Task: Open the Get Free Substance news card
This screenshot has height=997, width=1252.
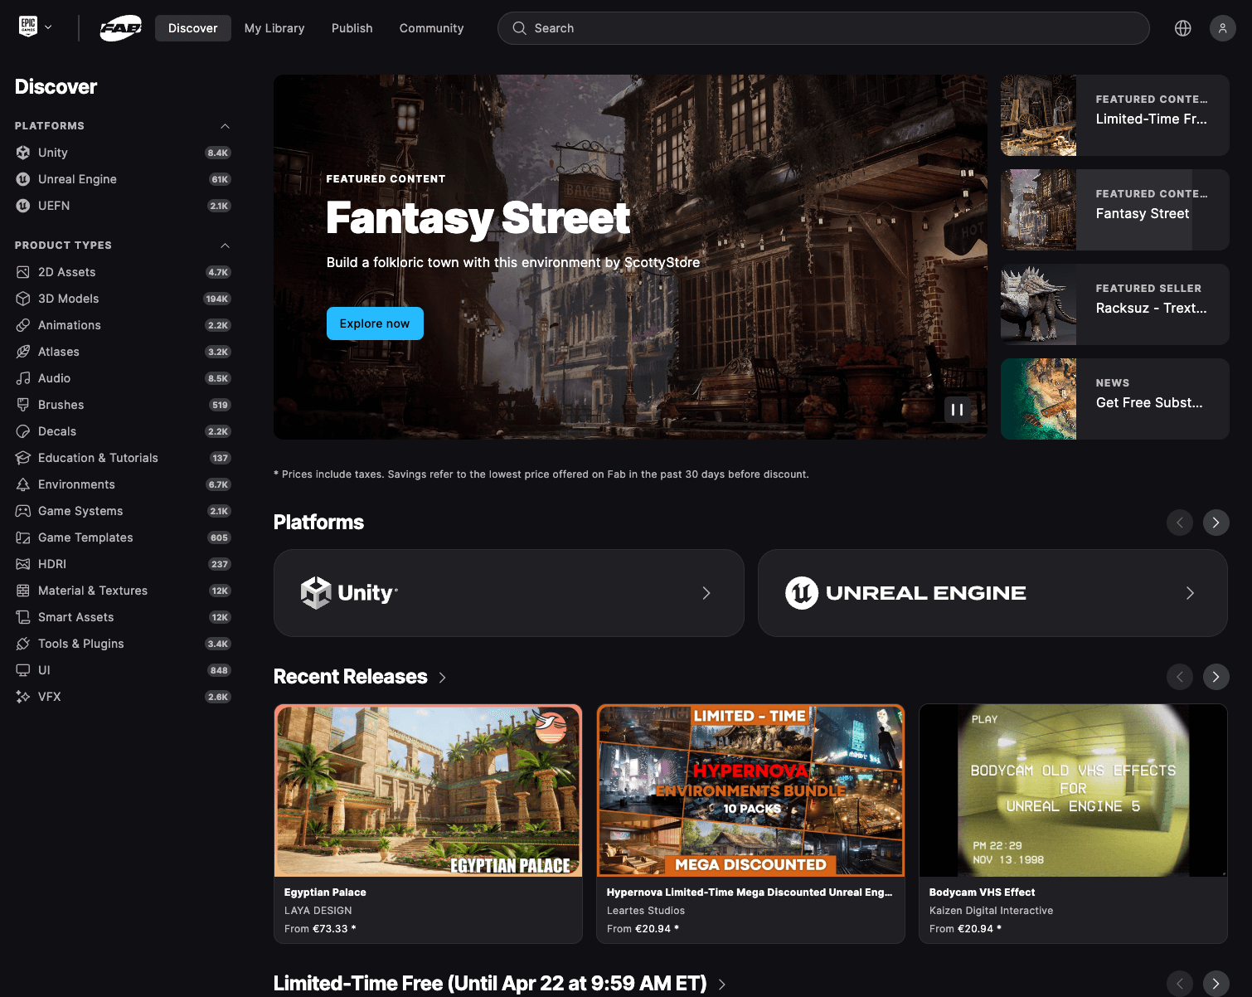Action: coord(1114,399)
